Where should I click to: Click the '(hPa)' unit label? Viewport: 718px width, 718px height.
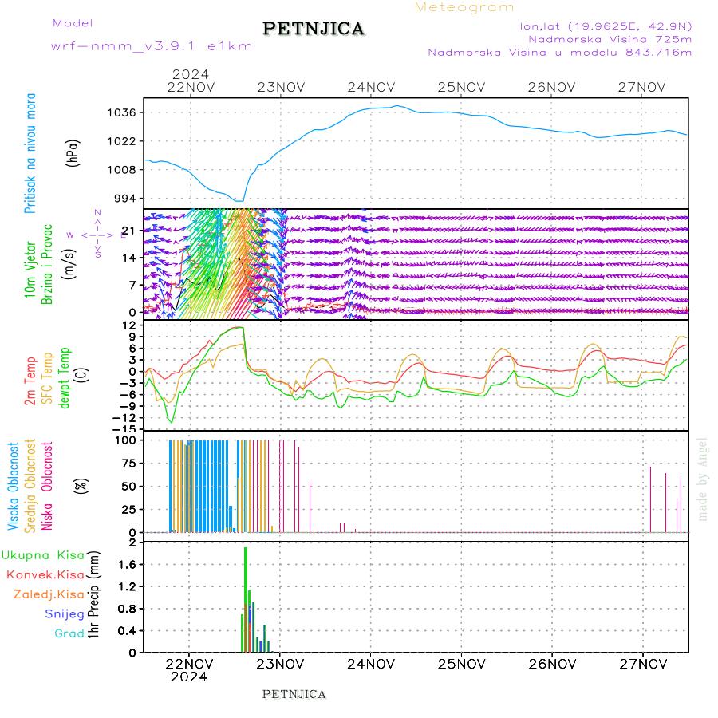73,153
